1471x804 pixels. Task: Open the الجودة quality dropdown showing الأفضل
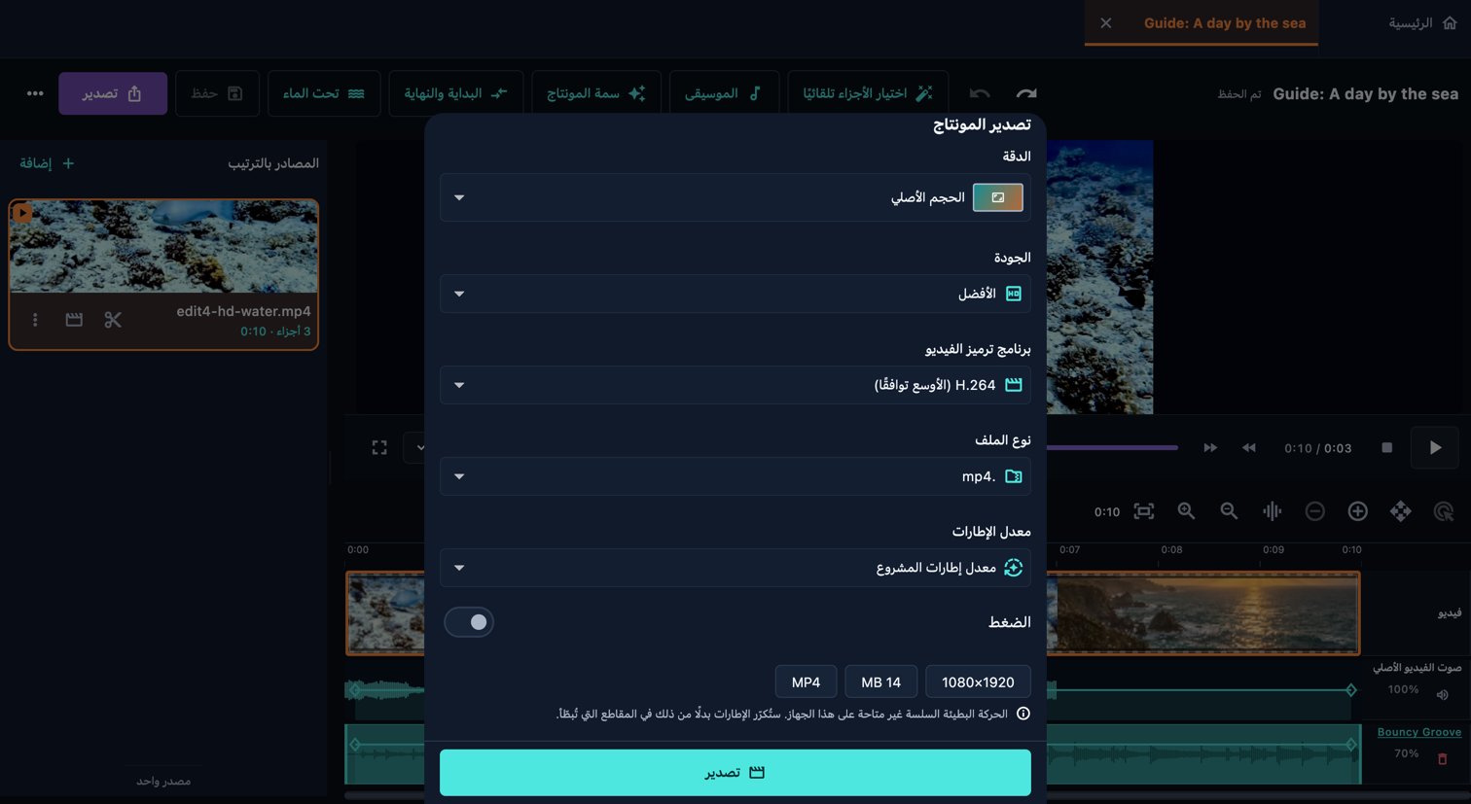(735, 294)
